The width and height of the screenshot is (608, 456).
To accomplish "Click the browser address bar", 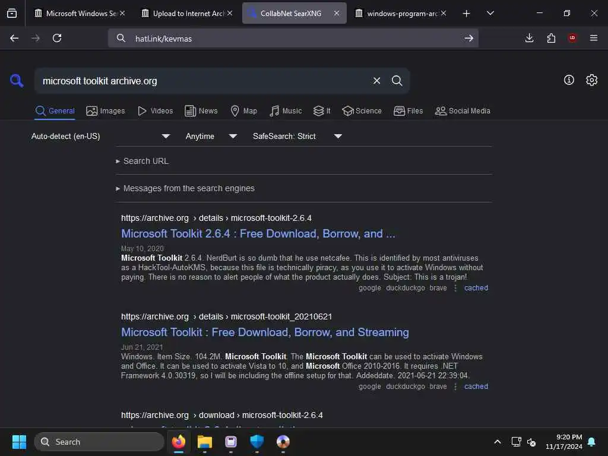I will point(293,38).
